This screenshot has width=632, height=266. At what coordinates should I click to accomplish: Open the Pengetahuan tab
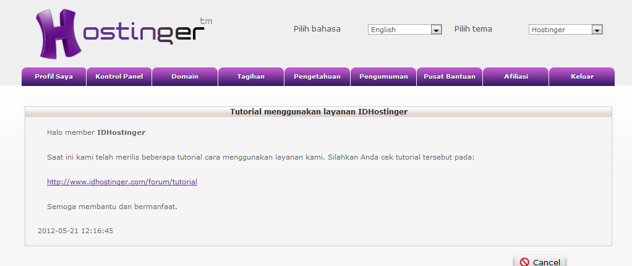pos(317,77)
